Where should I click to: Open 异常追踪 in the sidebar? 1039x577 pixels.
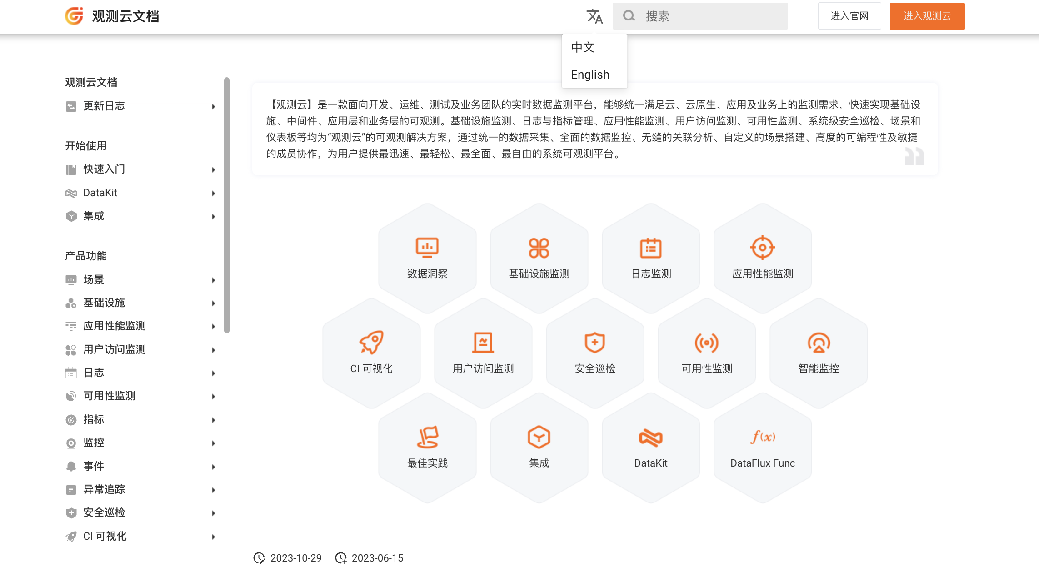point(104,489)
